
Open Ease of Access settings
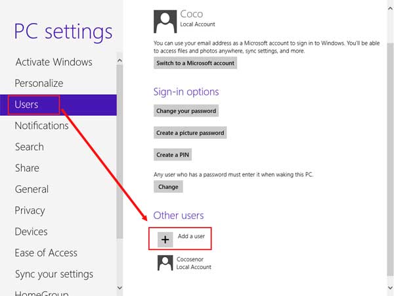[46, 253]
